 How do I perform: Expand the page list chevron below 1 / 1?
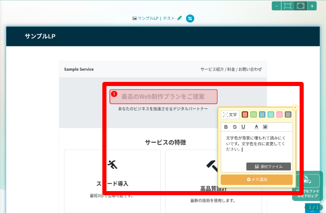[x=312, y=211]
